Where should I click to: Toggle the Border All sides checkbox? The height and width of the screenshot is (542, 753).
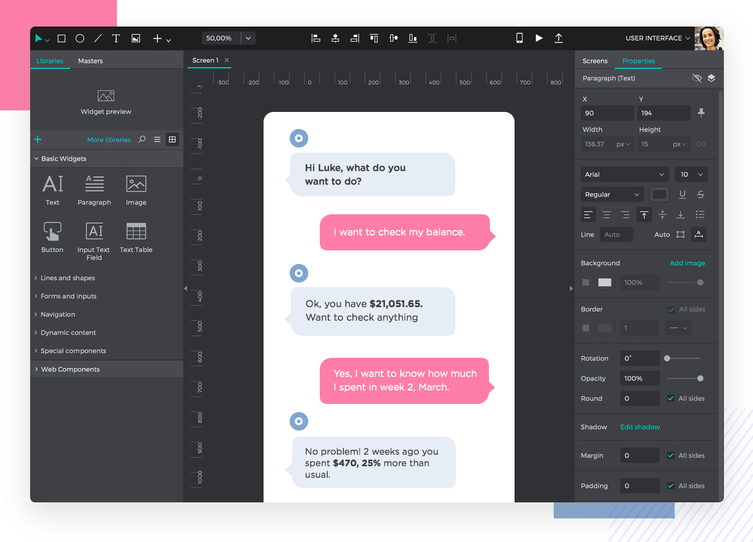[671, 310]
